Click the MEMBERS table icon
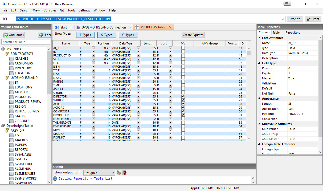This screenshot has width=323, height=191. click(11, 92)
